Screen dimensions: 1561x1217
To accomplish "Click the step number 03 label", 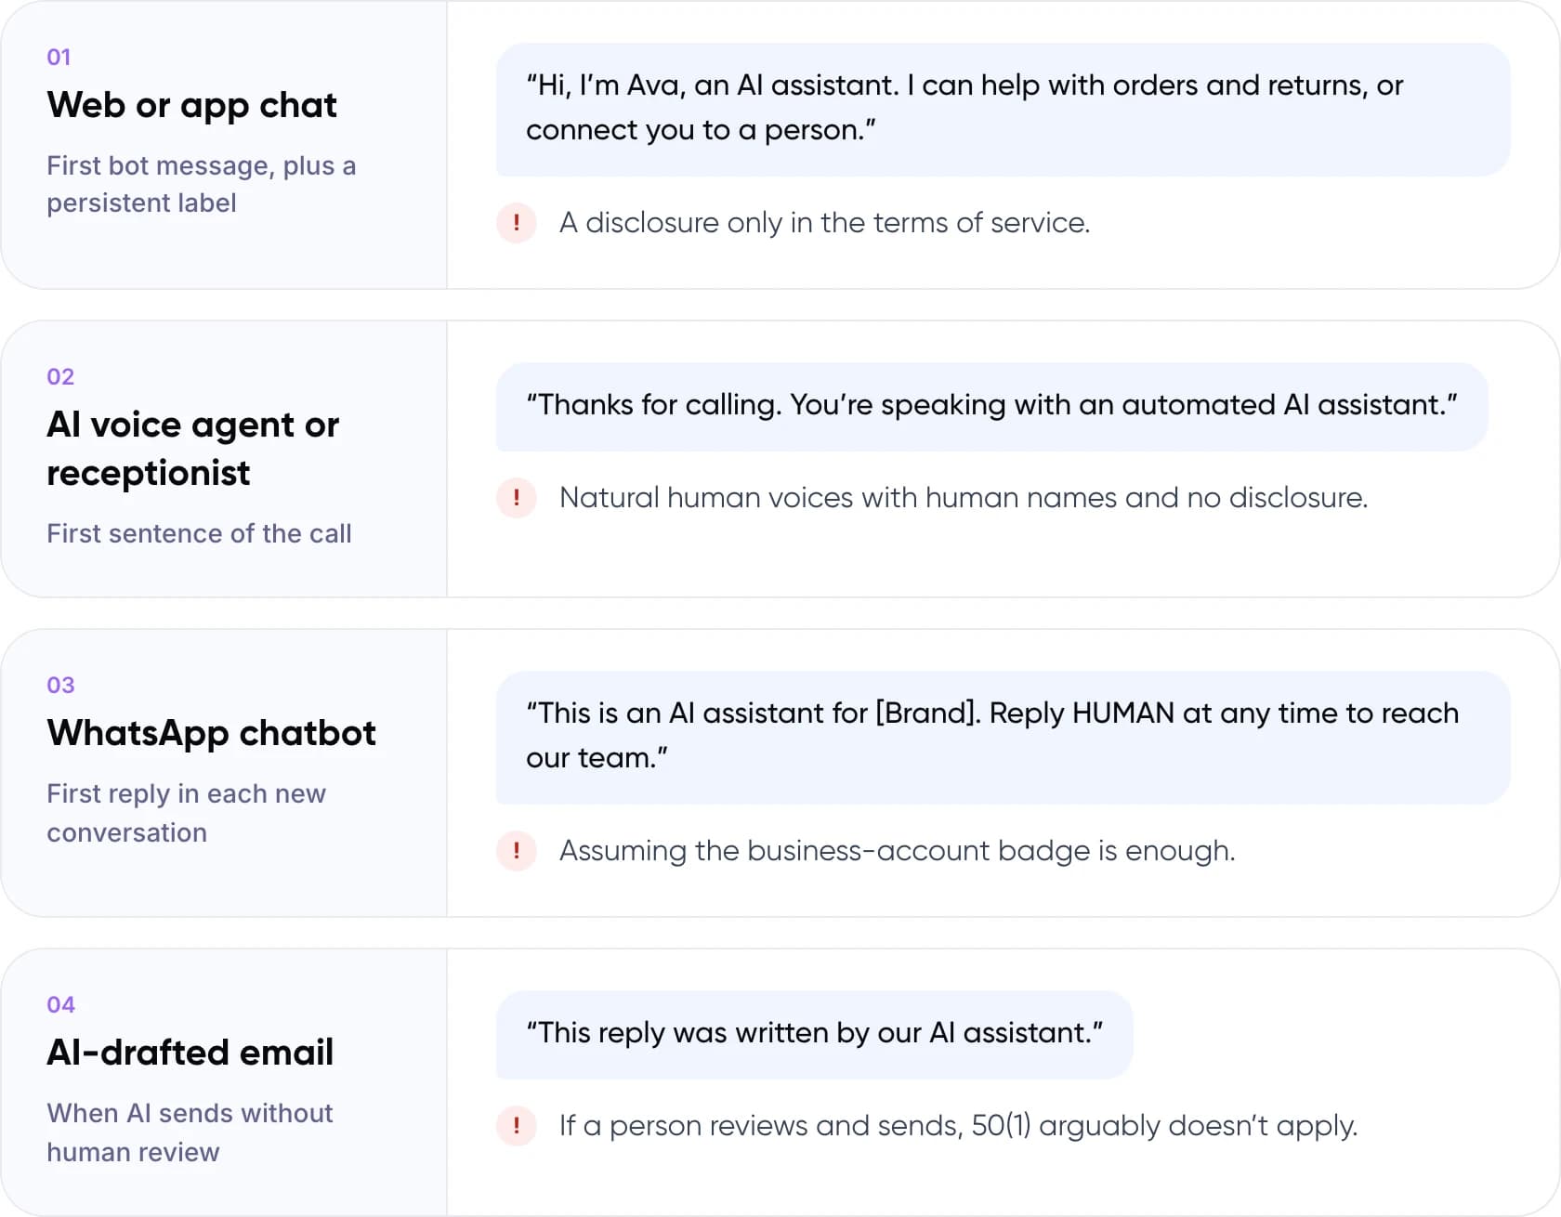I will tap(60, 686).
